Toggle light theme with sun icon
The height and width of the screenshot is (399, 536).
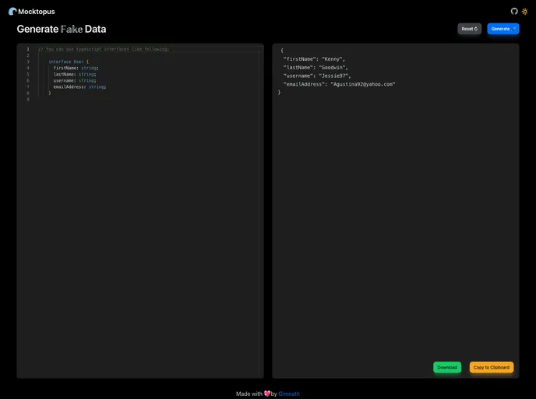pos(525,11)
